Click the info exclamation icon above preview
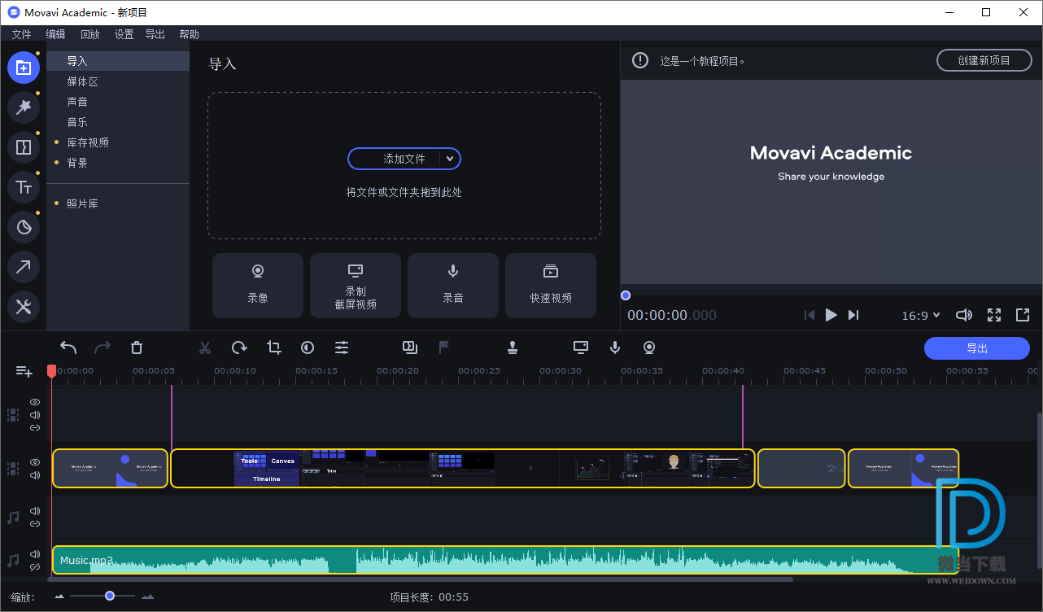This screenshot has height=612, width=1043. [x=641, y=60]
